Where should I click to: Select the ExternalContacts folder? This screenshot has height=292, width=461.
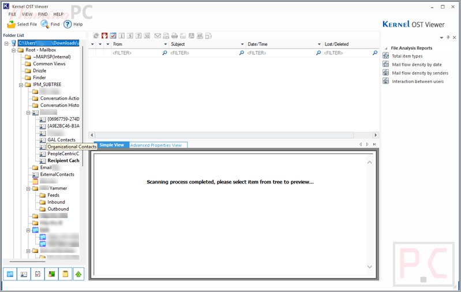tap(57, 174)
